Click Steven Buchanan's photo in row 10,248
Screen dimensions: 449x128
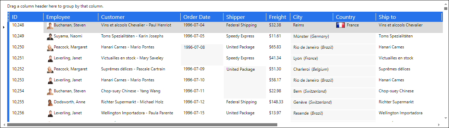[x=50, y=26]
